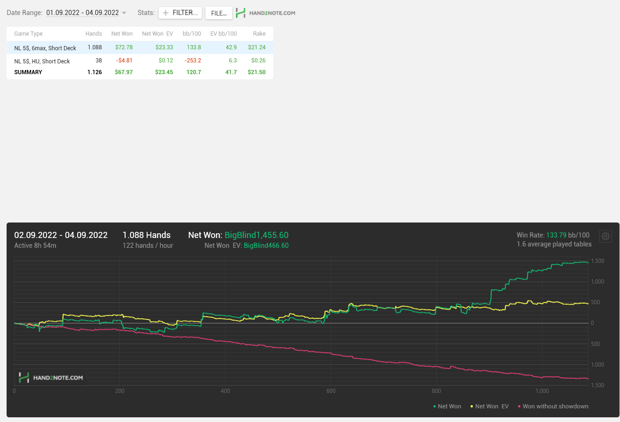This screenshot has height=422, width=620.
Task: Click the SUMMARY row
Action: [140, 72]
